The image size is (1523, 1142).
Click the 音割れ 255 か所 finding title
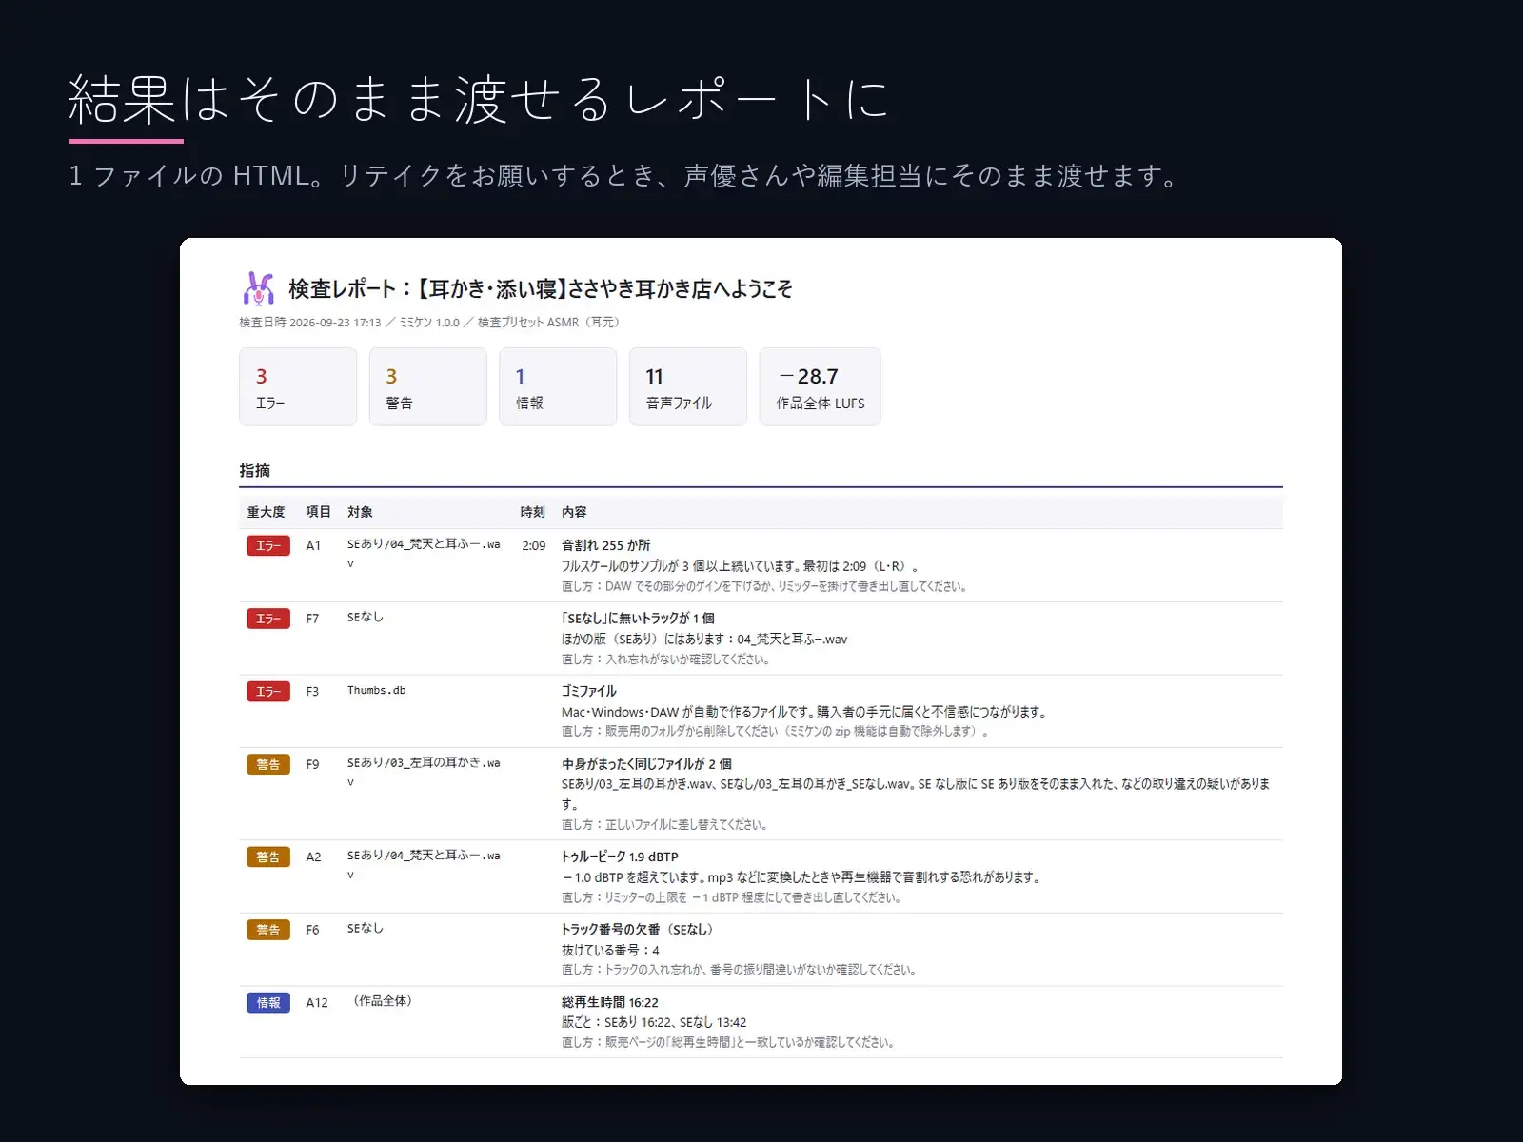(x=605, y=545)
